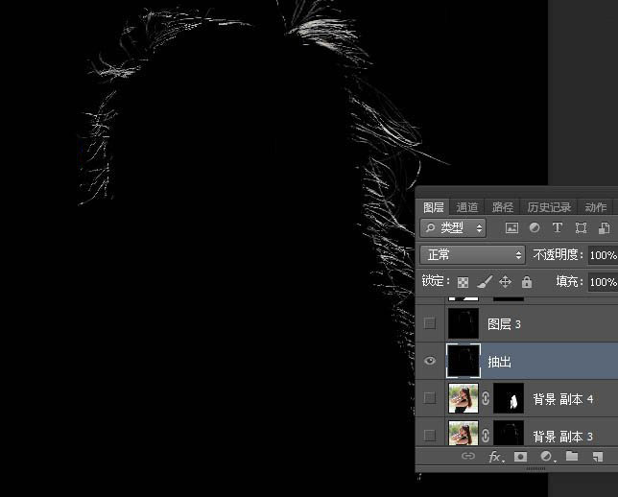Viewport: 618px width, 497px height.
Task: Show the 图层 3 layer
Action: pos(430,323)
